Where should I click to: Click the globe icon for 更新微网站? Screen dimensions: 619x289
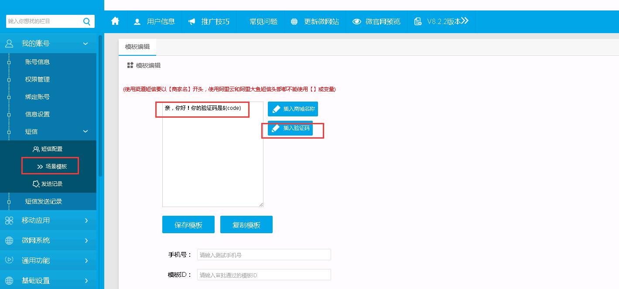294,21
